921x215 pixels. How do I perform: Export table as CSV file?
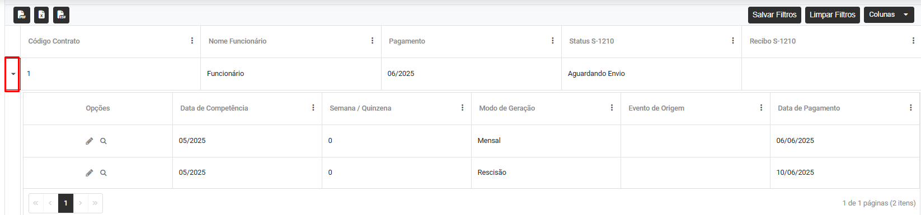pyautogui.click(x=62, y=15)
